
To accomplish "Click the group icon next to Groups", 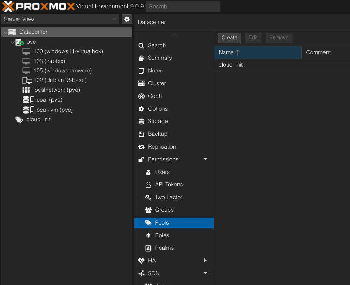I will (148, 210).
